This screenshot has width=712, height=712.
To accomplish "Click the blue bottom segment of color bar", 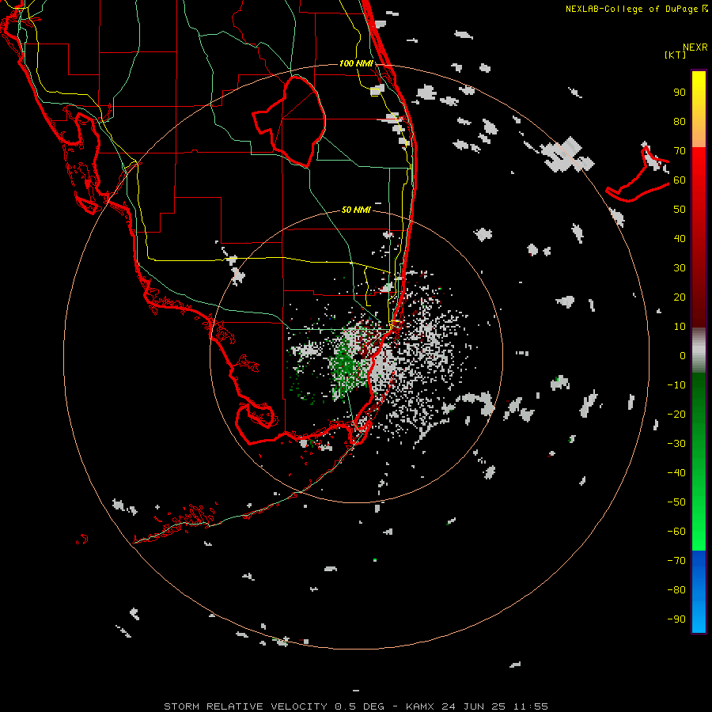I will [x=699, y=592].
